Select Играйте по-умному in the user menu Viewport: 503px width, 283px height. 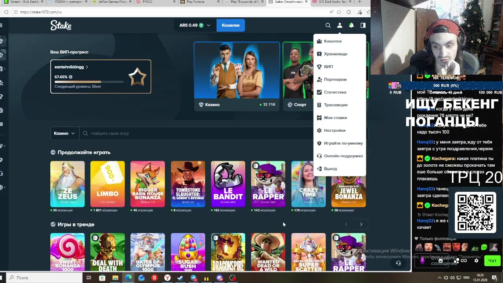[x=340, y=143]
